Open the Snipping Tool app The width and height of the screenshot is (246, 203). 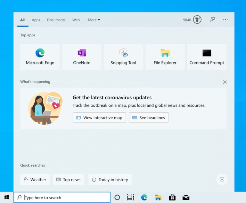click(x=123, y=57)
